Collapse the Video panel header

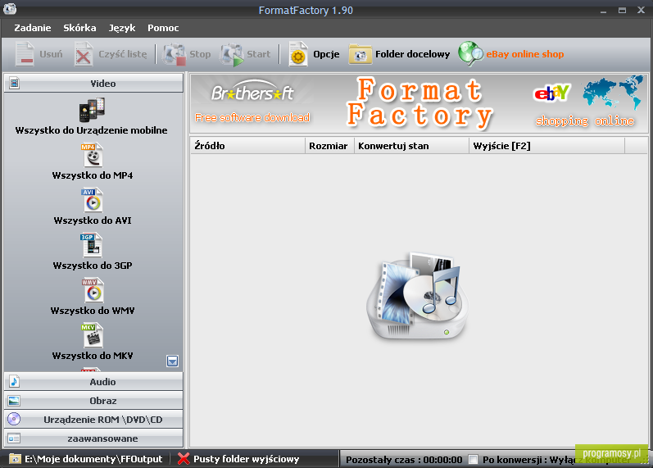[x=93, y=83]
